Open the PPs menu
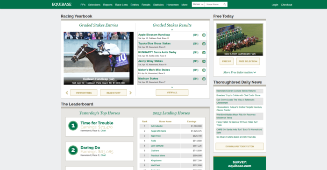 click(x=83, y=5)
